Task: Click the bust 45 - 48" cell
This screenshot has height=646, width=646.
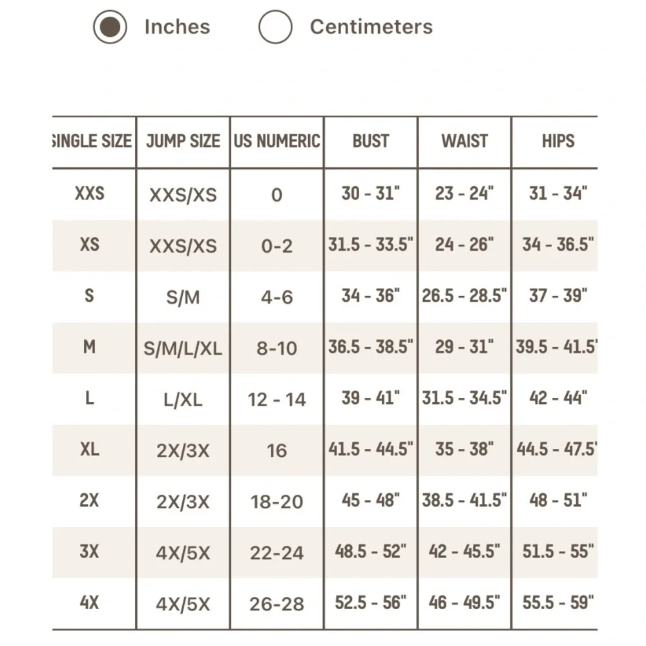Action: [x=371, y=500]
